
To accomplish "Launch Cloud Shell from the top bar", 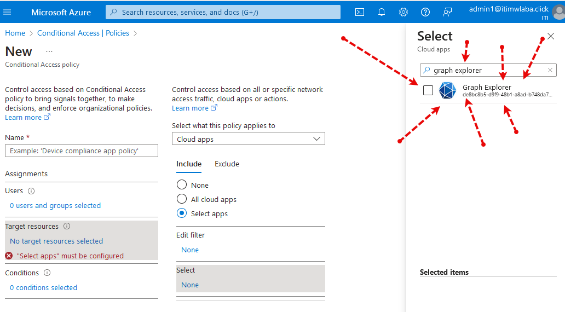I will click(x=360, y=12).
